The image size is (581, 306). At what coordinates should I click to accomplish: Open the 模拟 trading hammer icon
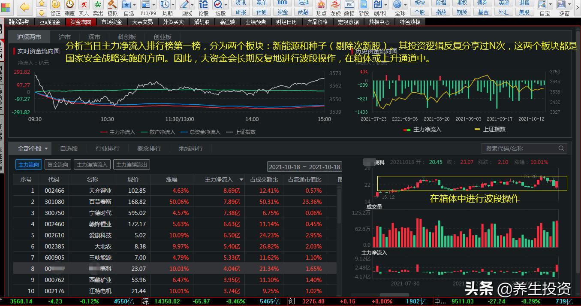coord(112,6)
